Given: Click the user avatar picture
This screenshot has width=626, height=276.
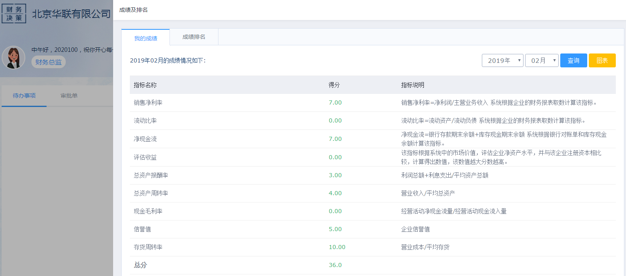Looking at the screenshot, I should (x=13, y=58).
